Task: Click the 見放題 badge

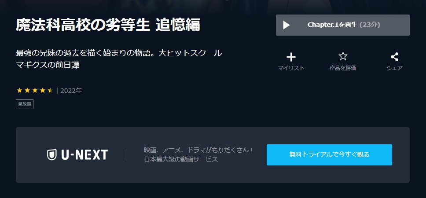Action: (x=25, y=104)
